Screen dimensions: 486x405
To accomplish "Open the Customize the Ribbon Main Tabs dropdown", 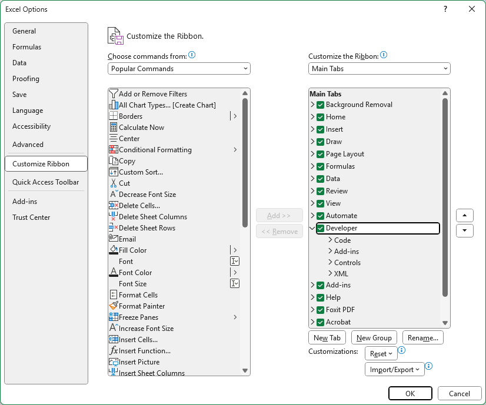I will (379, 68).
